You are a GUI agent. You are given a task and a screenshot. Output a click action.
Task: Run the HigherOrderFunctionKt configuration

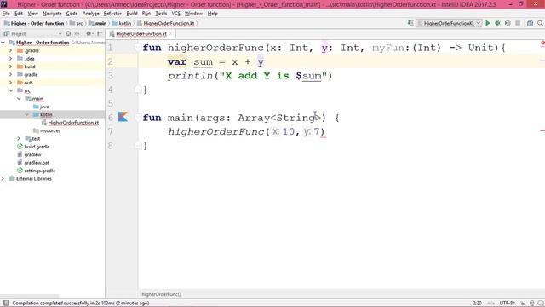(488, 23)
